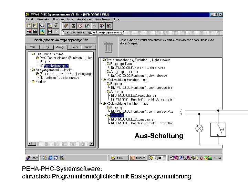Select the Beschriftungsfeld:Einschalten entry

point(144,123)
